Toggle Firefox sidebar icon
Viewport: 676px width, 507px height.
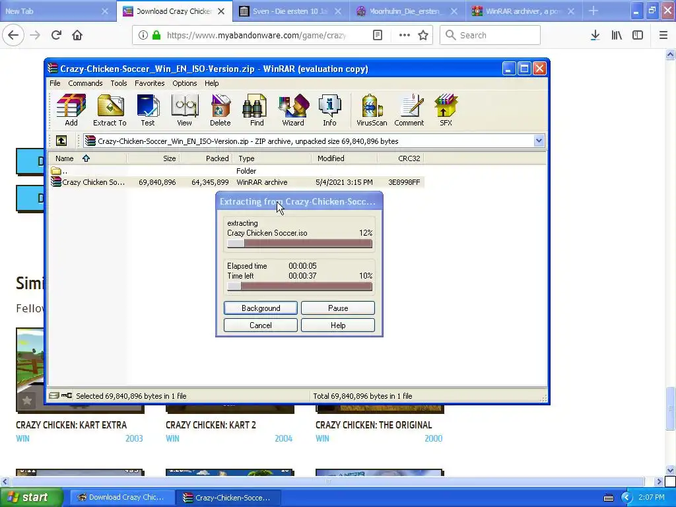click(x=638, y=35)
